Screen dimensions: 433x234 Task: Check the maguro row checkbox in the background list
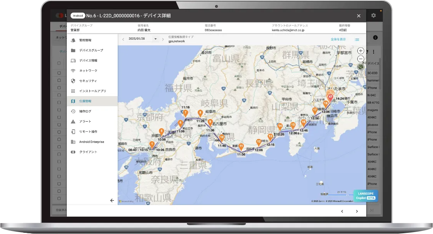coord(59,110)
